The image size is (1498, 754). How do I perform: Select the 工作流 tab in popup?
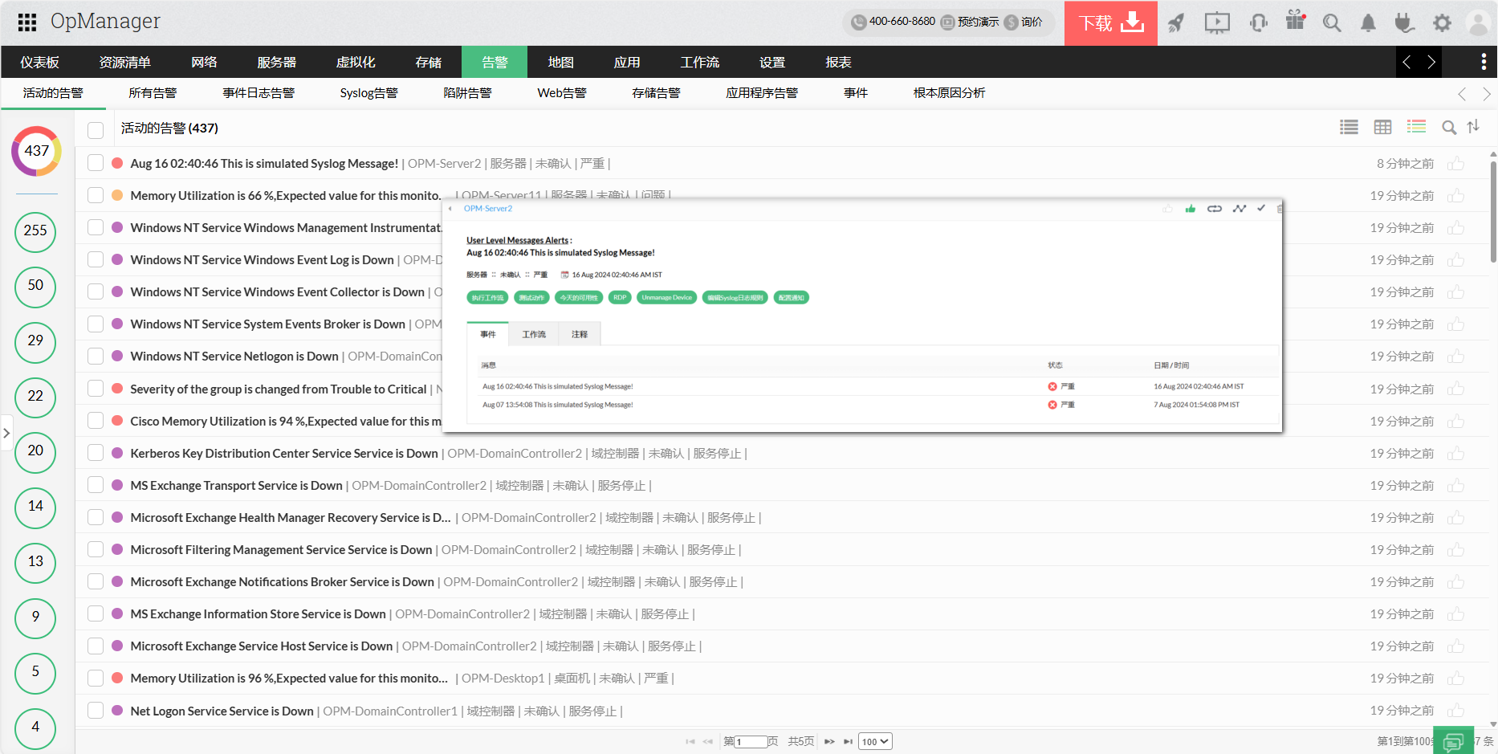[x=534, y=334]
